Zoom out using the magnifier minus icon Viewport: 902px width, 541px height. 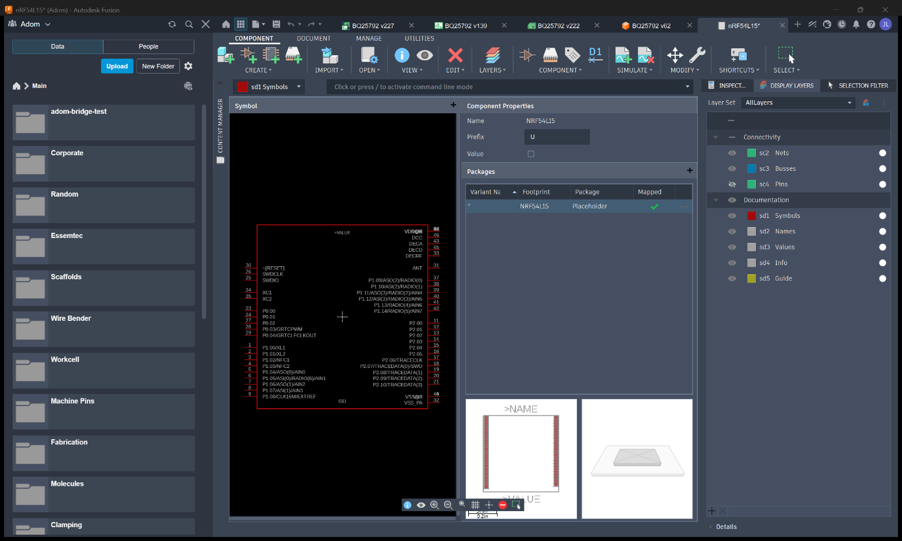tap(448, 505)
